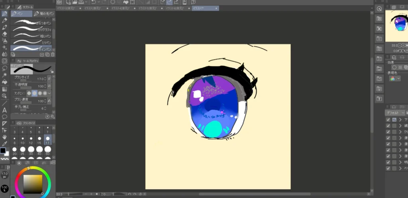Click the black foreground color swatch
This screenshot has width=408, height=198.
pyautogui.click(x=3, y=151)
